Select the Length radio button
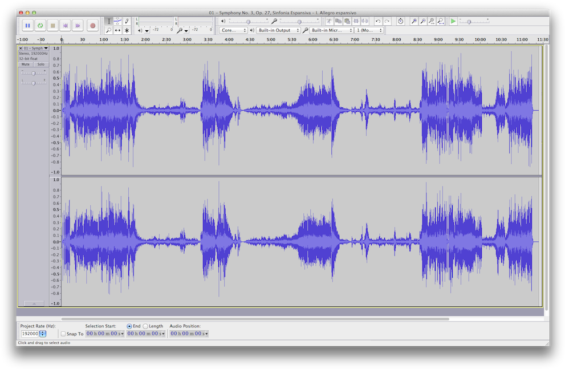The image size is (565, 369). [x=144, y=326]
